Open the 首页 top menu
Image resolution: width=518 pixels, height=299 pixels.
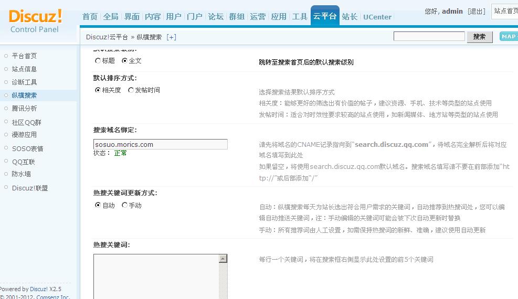[90, 16]
